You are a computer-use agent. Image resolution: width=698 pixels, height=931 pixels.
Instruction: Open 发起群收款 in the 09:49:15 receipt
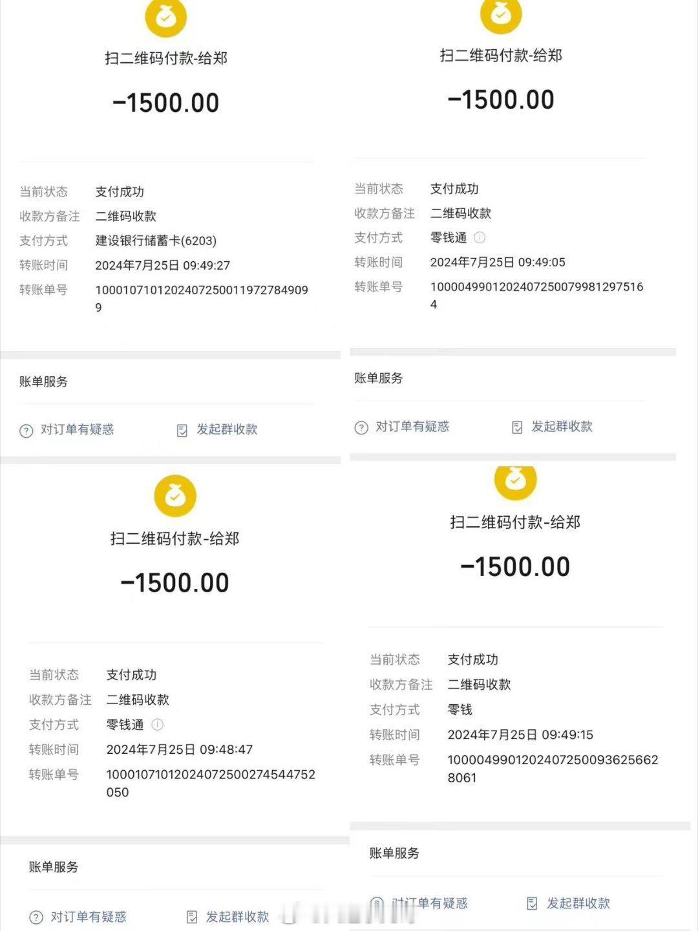click(578, 903)
